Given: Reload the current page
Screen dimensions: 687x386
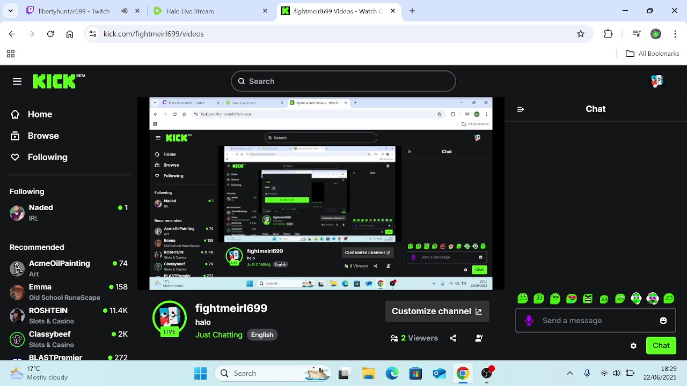Looking at the screenshot, I should [50, 34].
